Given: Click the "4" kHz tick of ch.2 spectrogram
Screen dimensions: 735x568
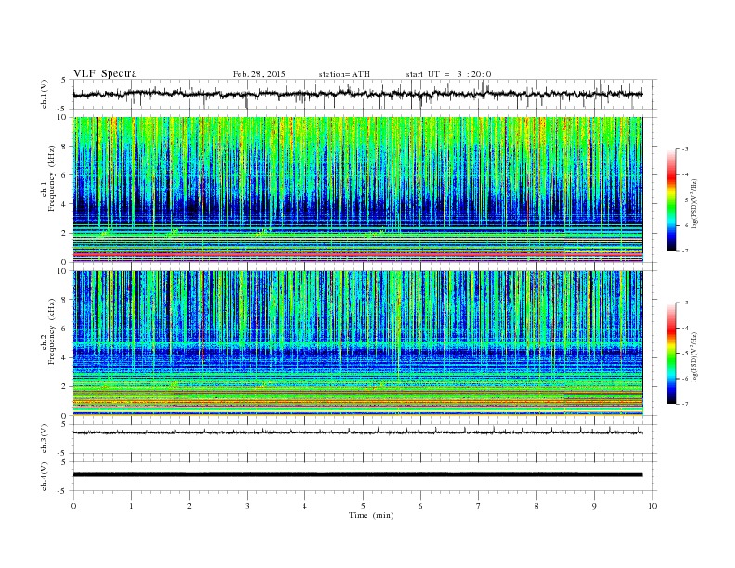Looking at the screenshot, I should coord(65,357).
